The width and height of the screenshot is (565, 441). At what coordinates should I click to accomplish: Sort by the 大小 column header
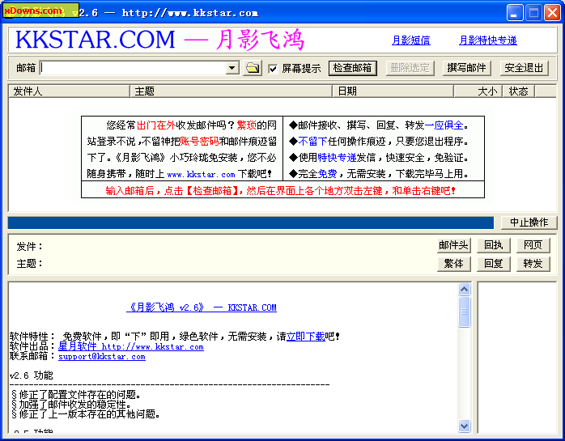[478, 91]
